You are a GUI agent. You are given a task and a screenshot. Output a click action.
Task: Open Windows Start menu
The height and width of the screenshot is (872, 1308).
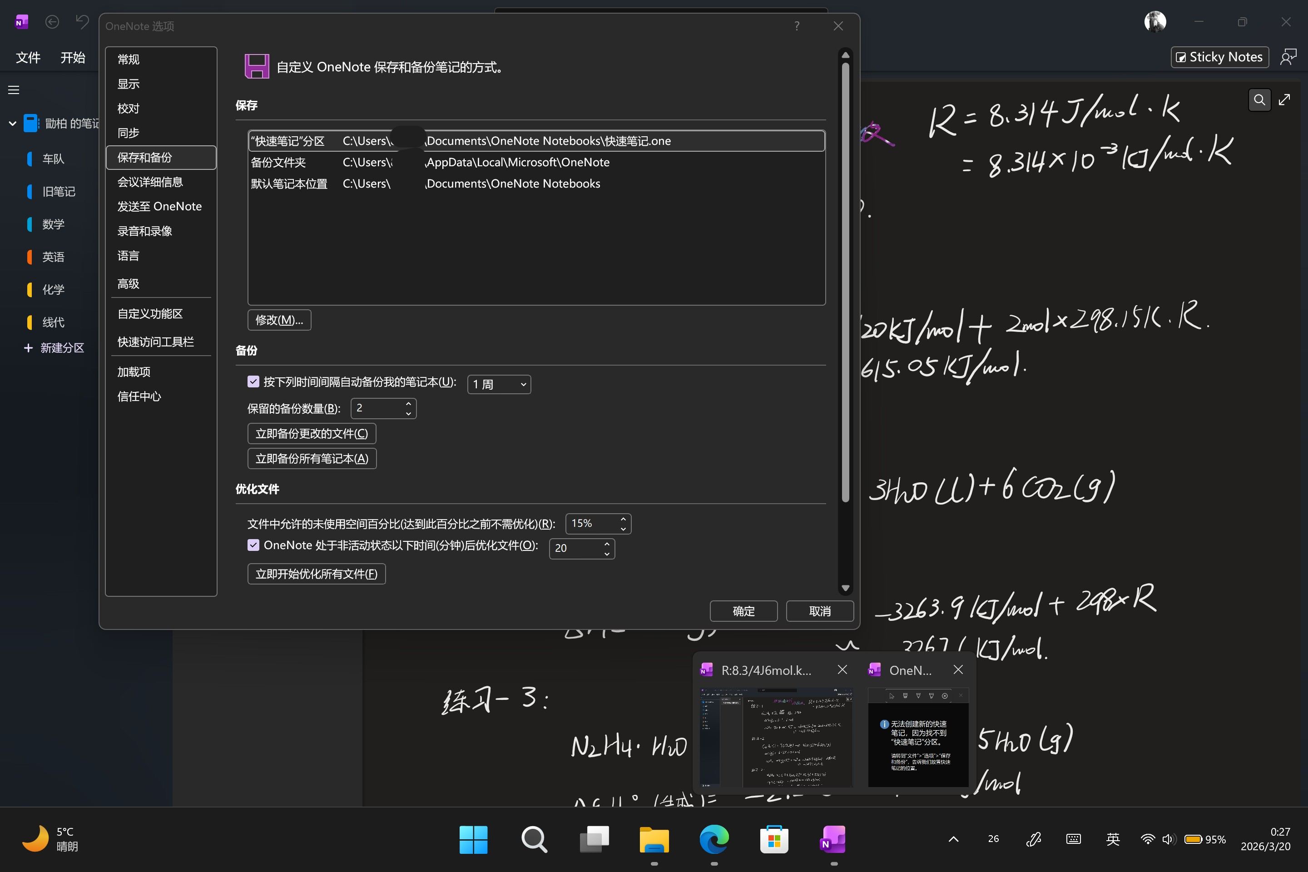pos(473,839)
